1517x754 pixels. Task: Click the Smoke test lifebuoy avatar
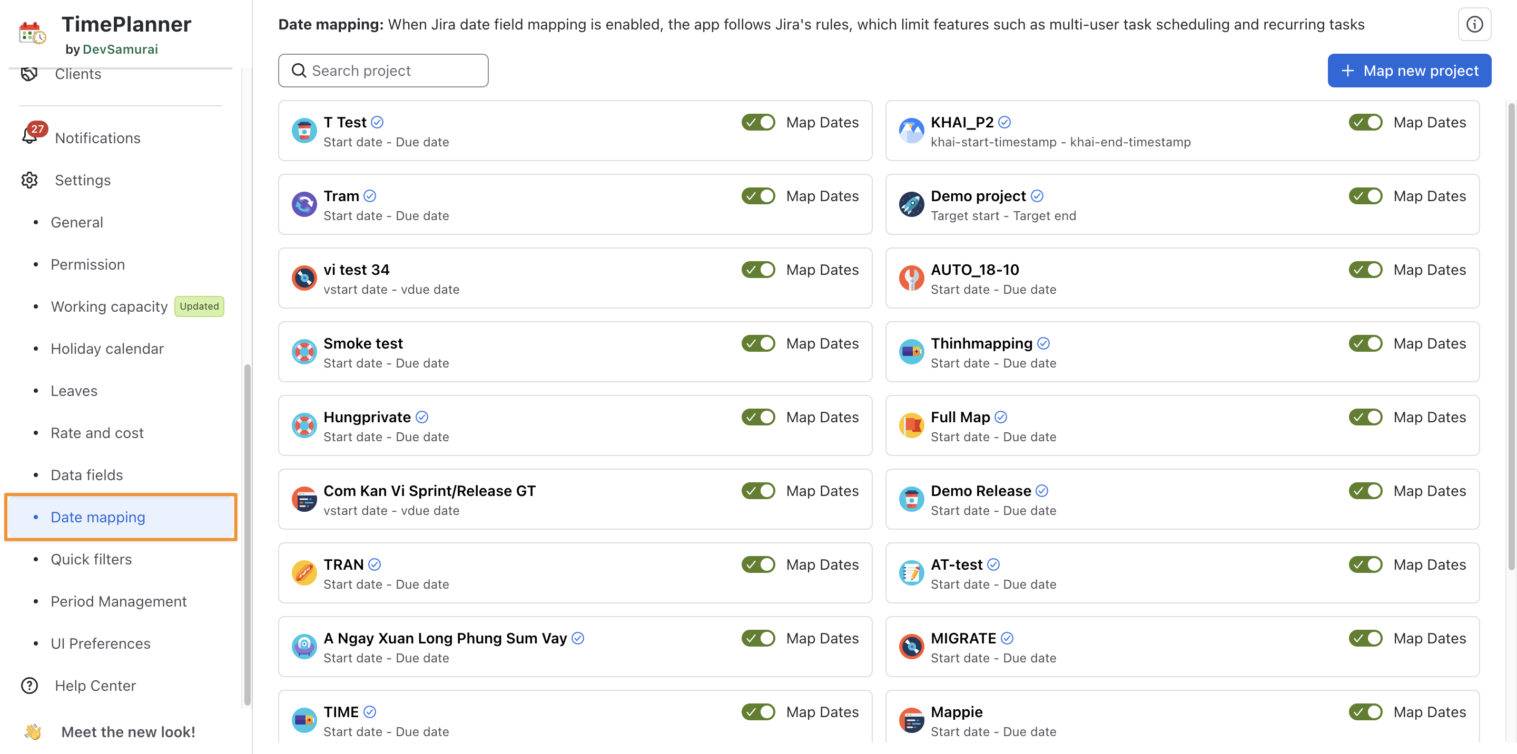tap(304, 351)
